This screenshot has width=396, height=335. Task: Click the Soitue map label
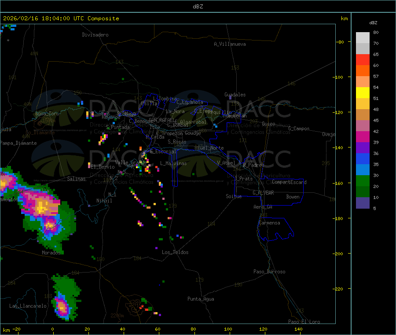coord(234,196)
